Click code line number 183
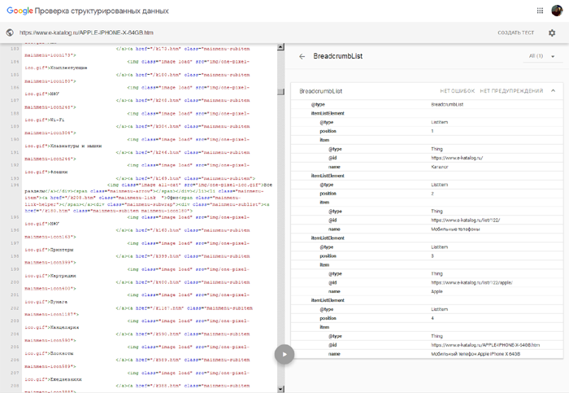Screen dimensions: 569x393 [x=15, y=49]
